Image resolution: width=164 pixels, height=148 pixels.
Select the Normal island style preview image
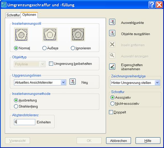(21, 35)
